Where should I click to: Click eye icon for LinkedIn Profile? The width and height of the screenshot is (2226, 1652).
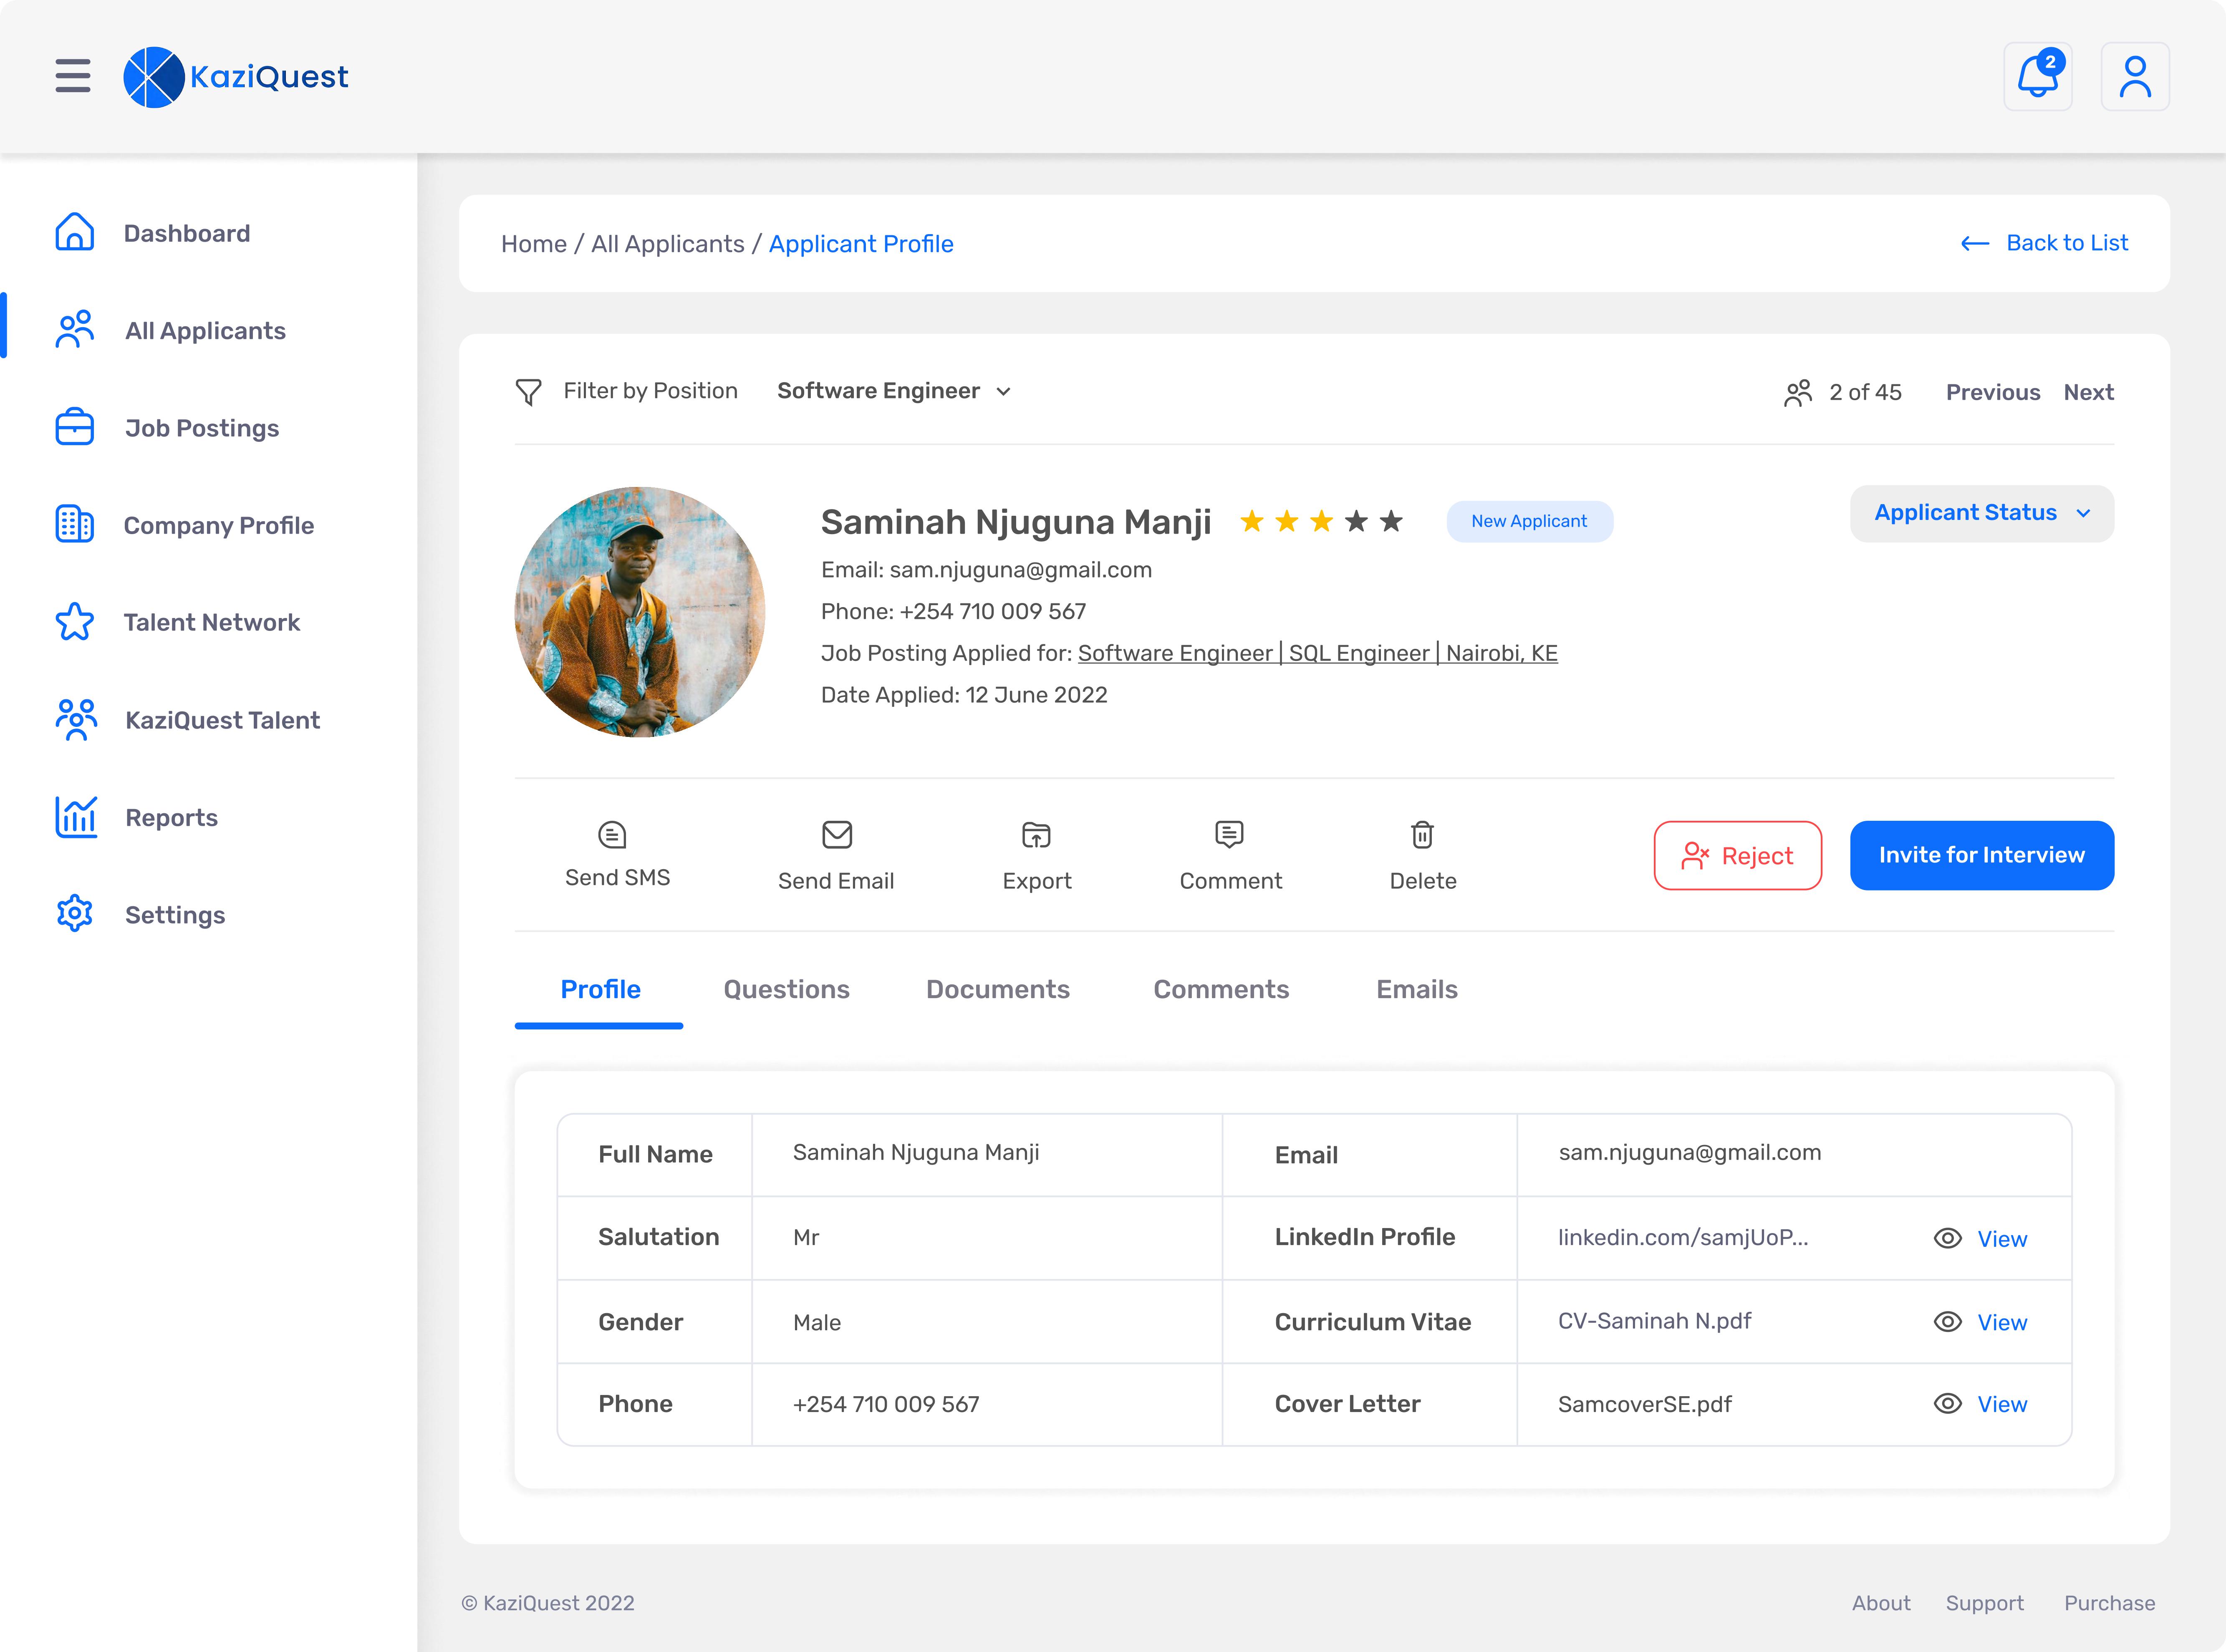(1947, 1238)
